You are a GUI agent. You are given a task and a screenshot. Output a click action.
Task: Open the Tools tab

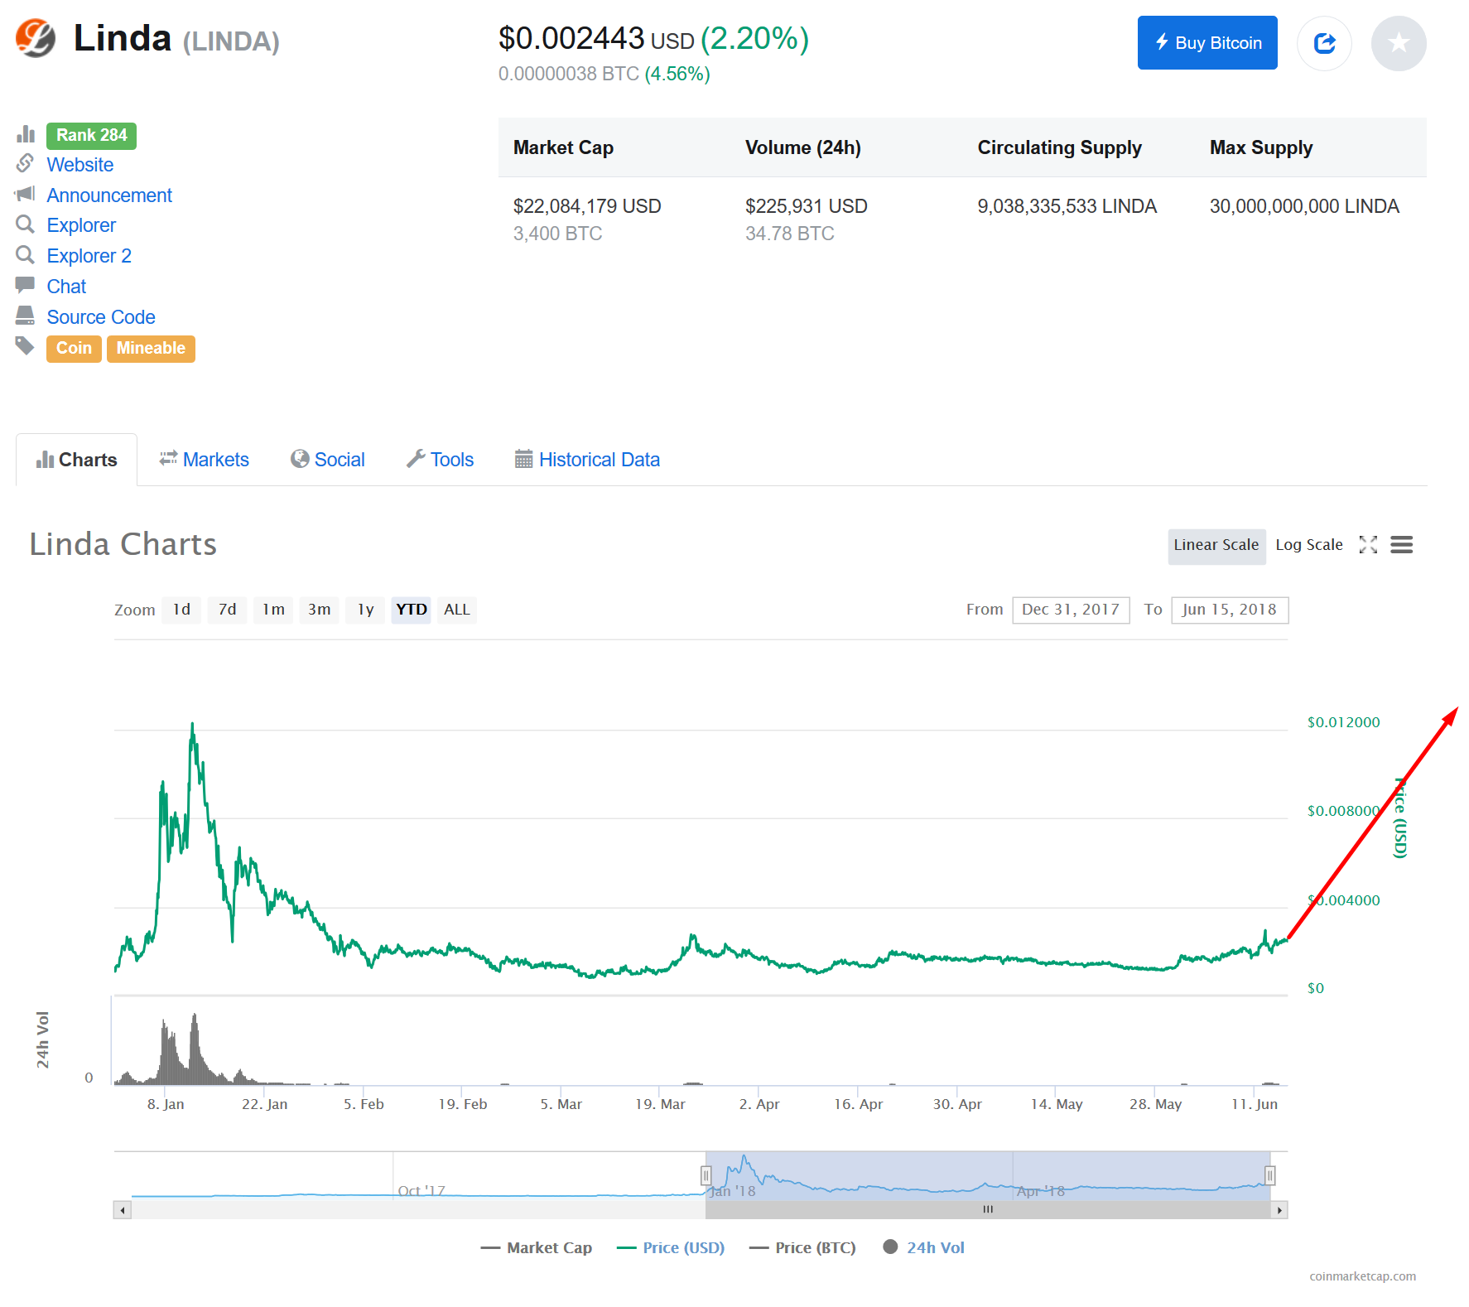pos(440,460)
